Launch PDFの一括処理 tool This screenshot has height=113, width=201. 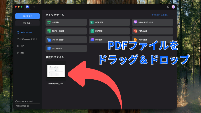[x=66, y=31]
